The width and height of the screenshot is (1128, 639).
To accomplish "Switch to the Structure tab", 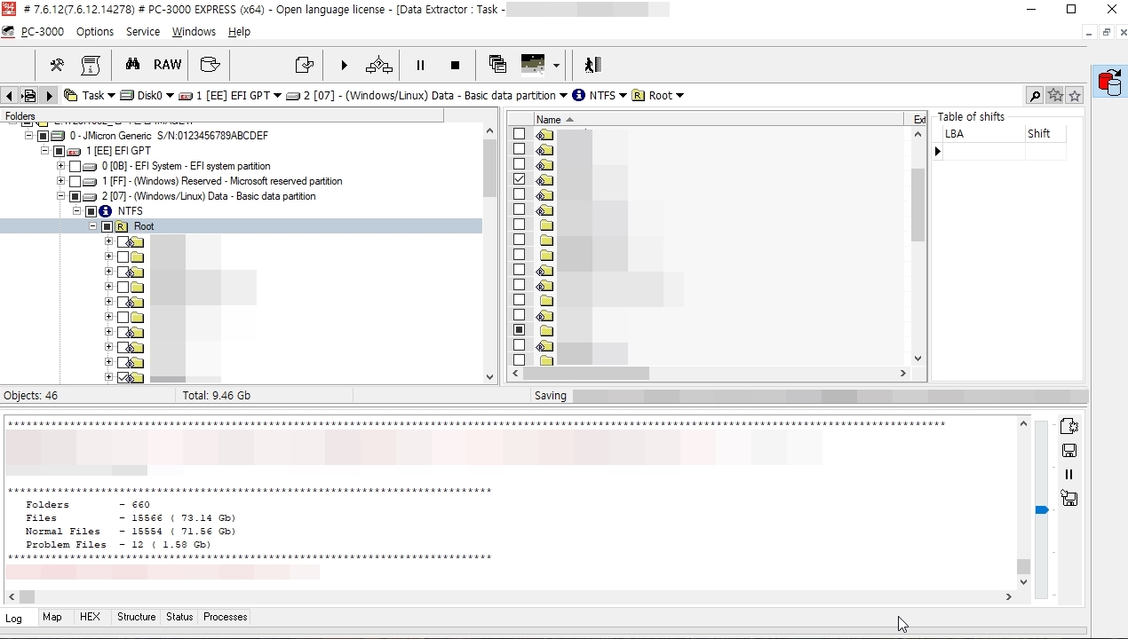I will [136, 617].
